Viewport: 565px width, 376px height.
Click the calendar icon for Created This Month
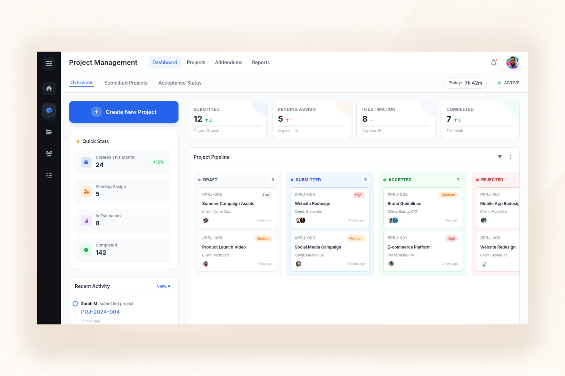point(86,162)
